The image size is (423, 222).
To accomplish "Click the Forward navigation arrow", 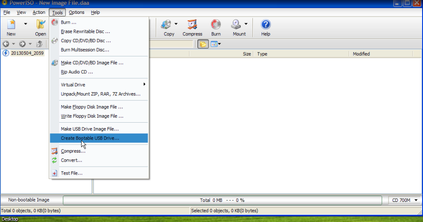I will click(22, 44).
